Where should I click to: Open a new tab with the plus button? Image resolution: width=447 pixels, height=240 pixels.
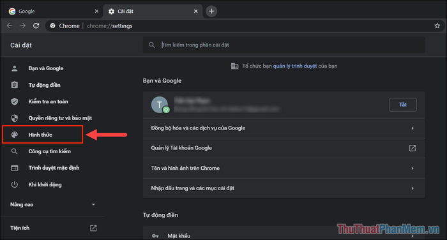[211, 11]
